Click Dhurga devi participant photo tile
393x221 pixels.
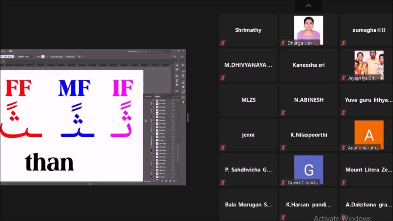pyautogui.click(x=309, y=30)
